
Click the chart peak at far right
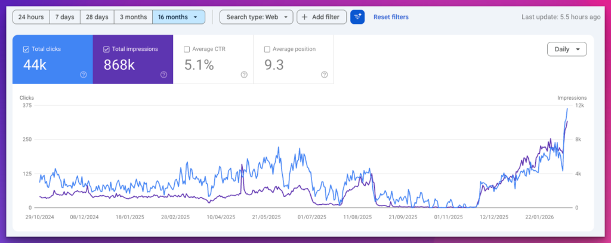[567, 109]
